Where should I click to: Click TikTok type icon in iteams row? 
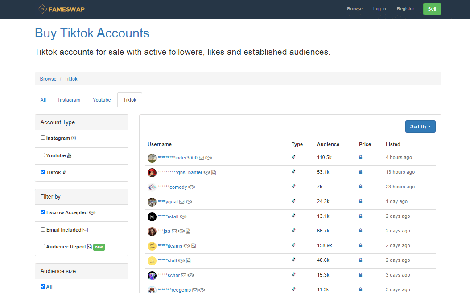click(294, 245)
